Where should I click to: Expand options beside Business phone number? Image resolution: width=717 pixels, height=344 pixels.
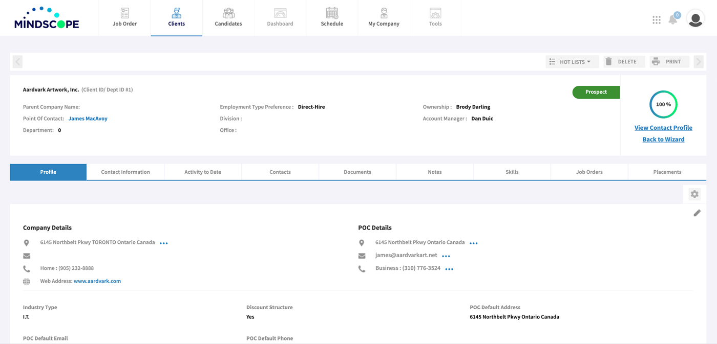pyautogui.click(x=449, y=268)
